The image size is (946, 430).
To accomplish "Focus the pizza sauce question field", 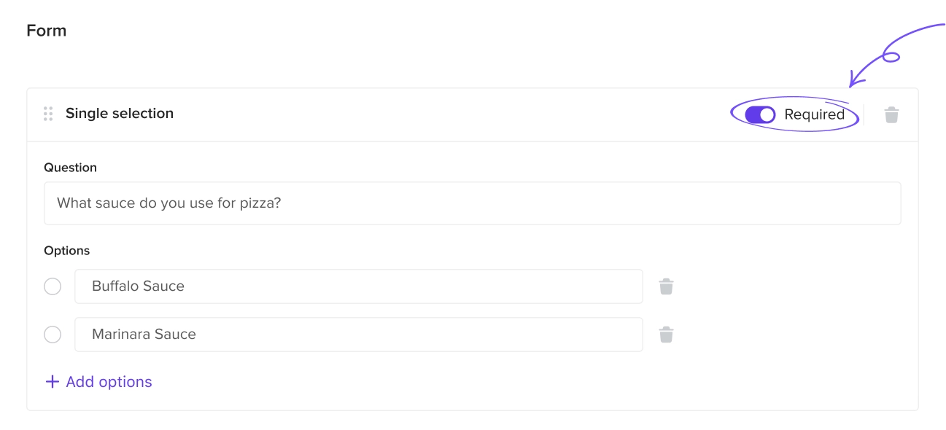I will click(x=473, y=203).
